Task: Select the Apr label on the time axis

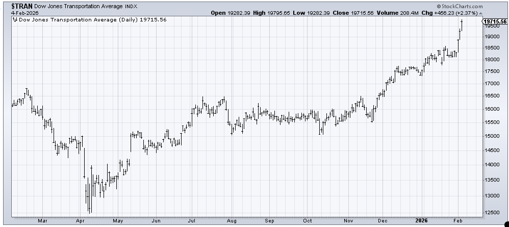Action: click(x=80, y=220)
